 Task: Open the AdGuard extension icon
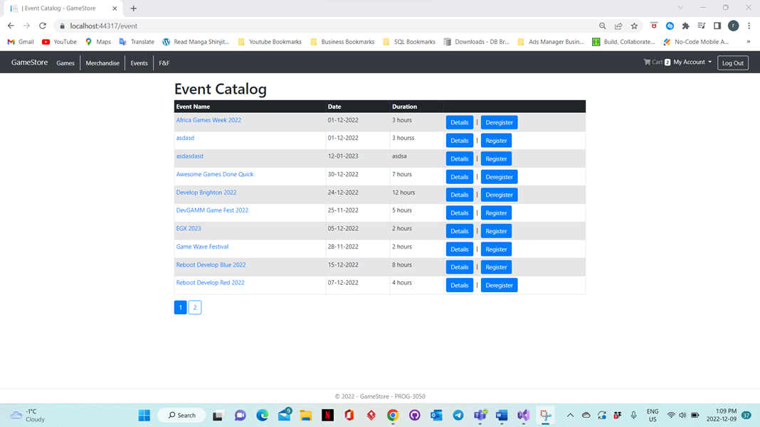(x=654, y=26)
